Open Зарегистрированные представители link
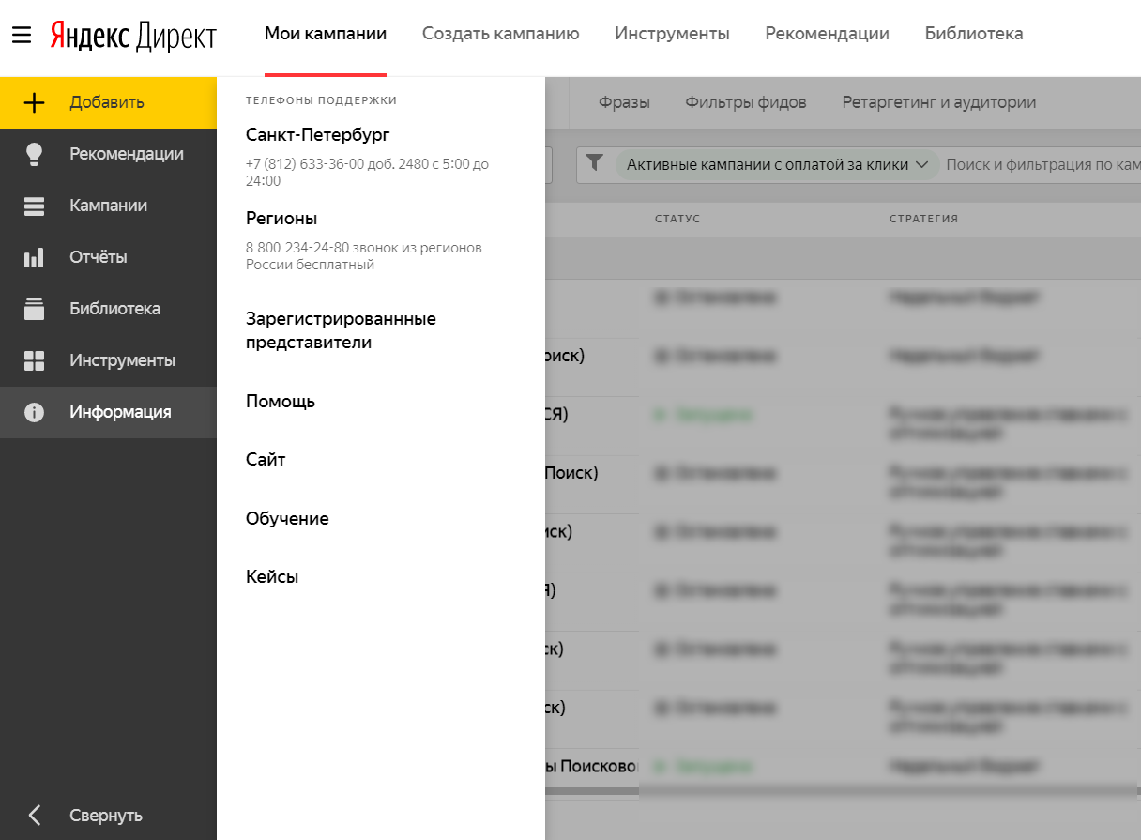1141x840 pixels. [x=341, y=330]
